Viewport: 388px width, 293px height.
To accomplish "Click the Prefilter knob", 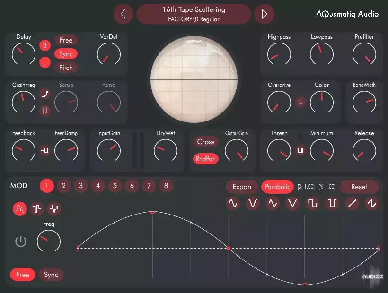I will pyautogui.click(x=364, y=54).
